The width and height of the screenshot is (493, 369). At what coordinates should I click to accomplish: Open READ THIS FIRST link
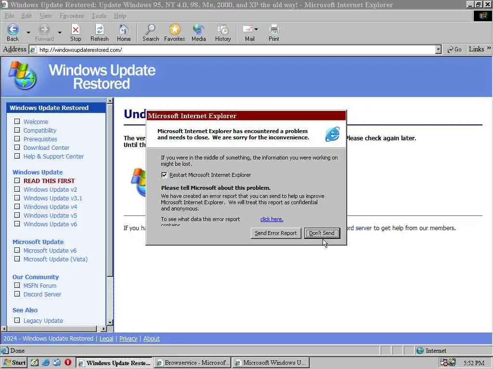point(49,181)
